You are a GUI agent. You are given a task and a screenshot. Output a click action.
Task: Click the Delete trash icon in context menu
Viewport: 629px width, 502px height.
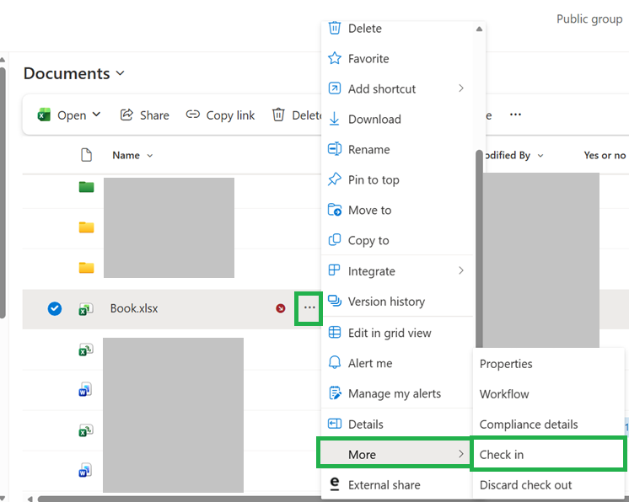335,28
